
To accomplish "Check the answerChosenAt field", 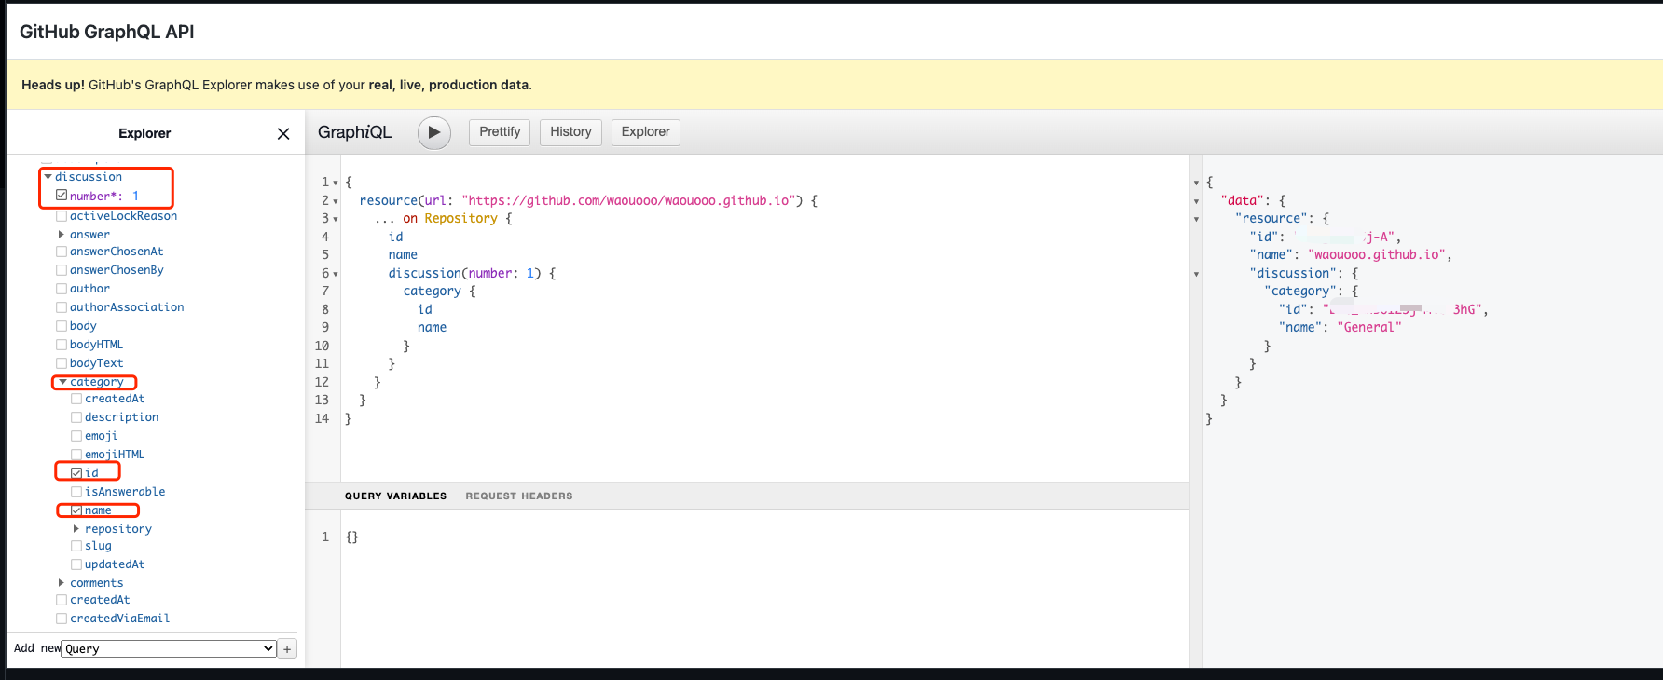I will 62,252.
